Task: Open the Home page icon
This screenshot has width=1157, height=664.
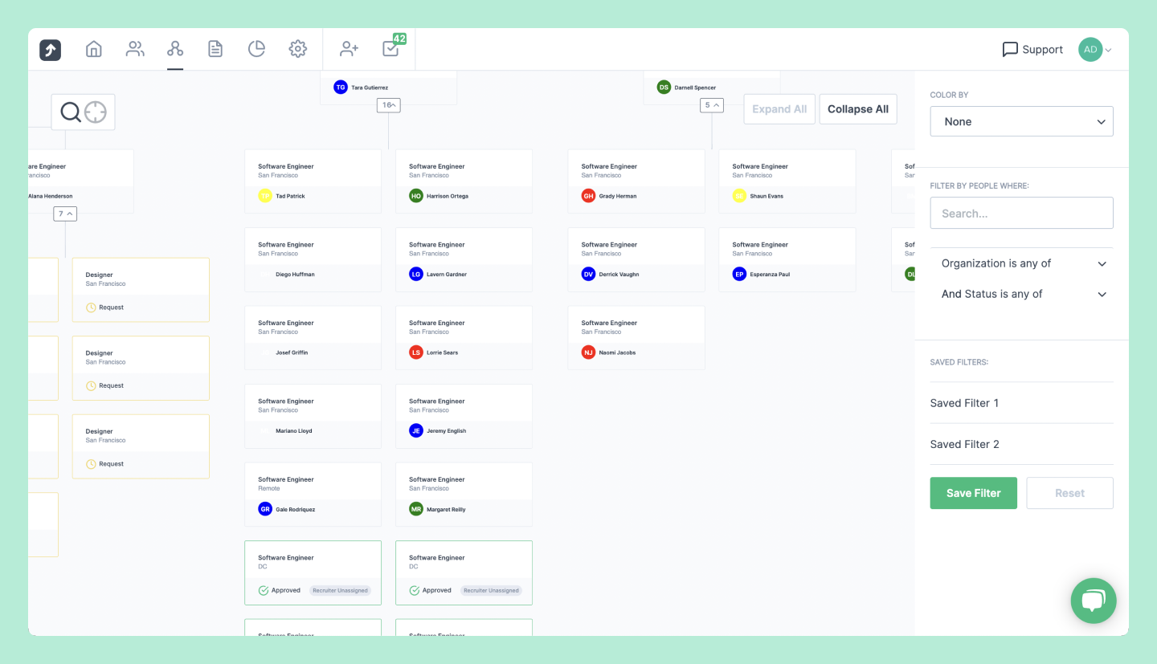Action: click(x=93, y=49)
